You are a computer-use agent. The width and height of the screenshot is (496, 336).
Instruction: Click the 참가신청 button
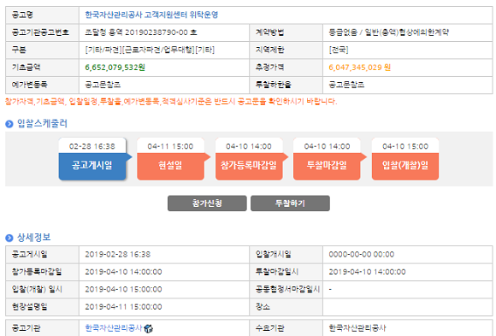tap(207, 203)
